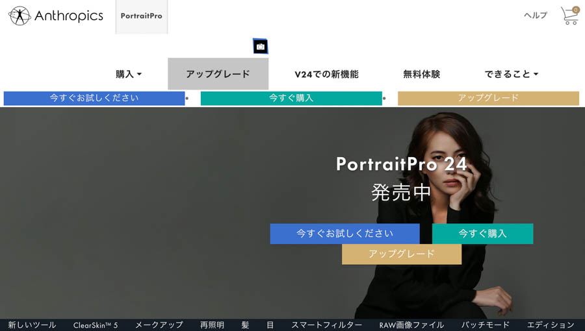Jump to メークアップ section

[159, 325]
